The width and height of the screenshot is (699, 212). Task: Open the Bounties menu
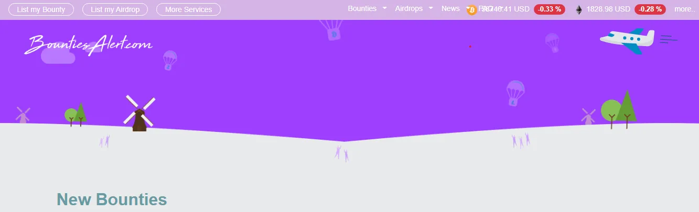coord(362,8)
